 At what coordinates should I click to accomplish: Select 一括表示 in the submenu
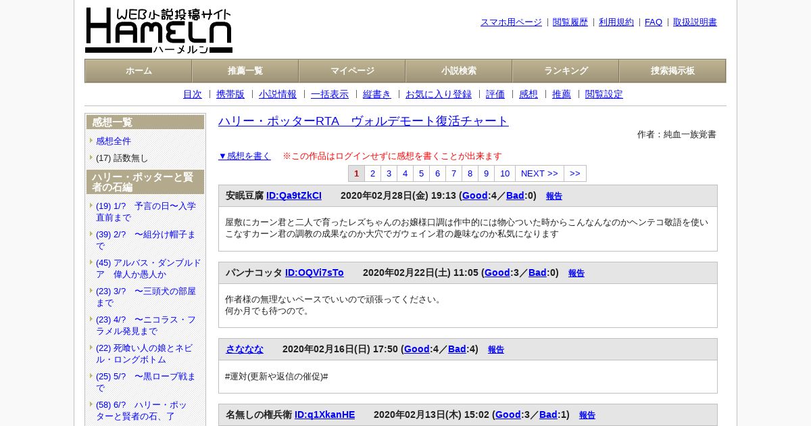tap(330, 94)
